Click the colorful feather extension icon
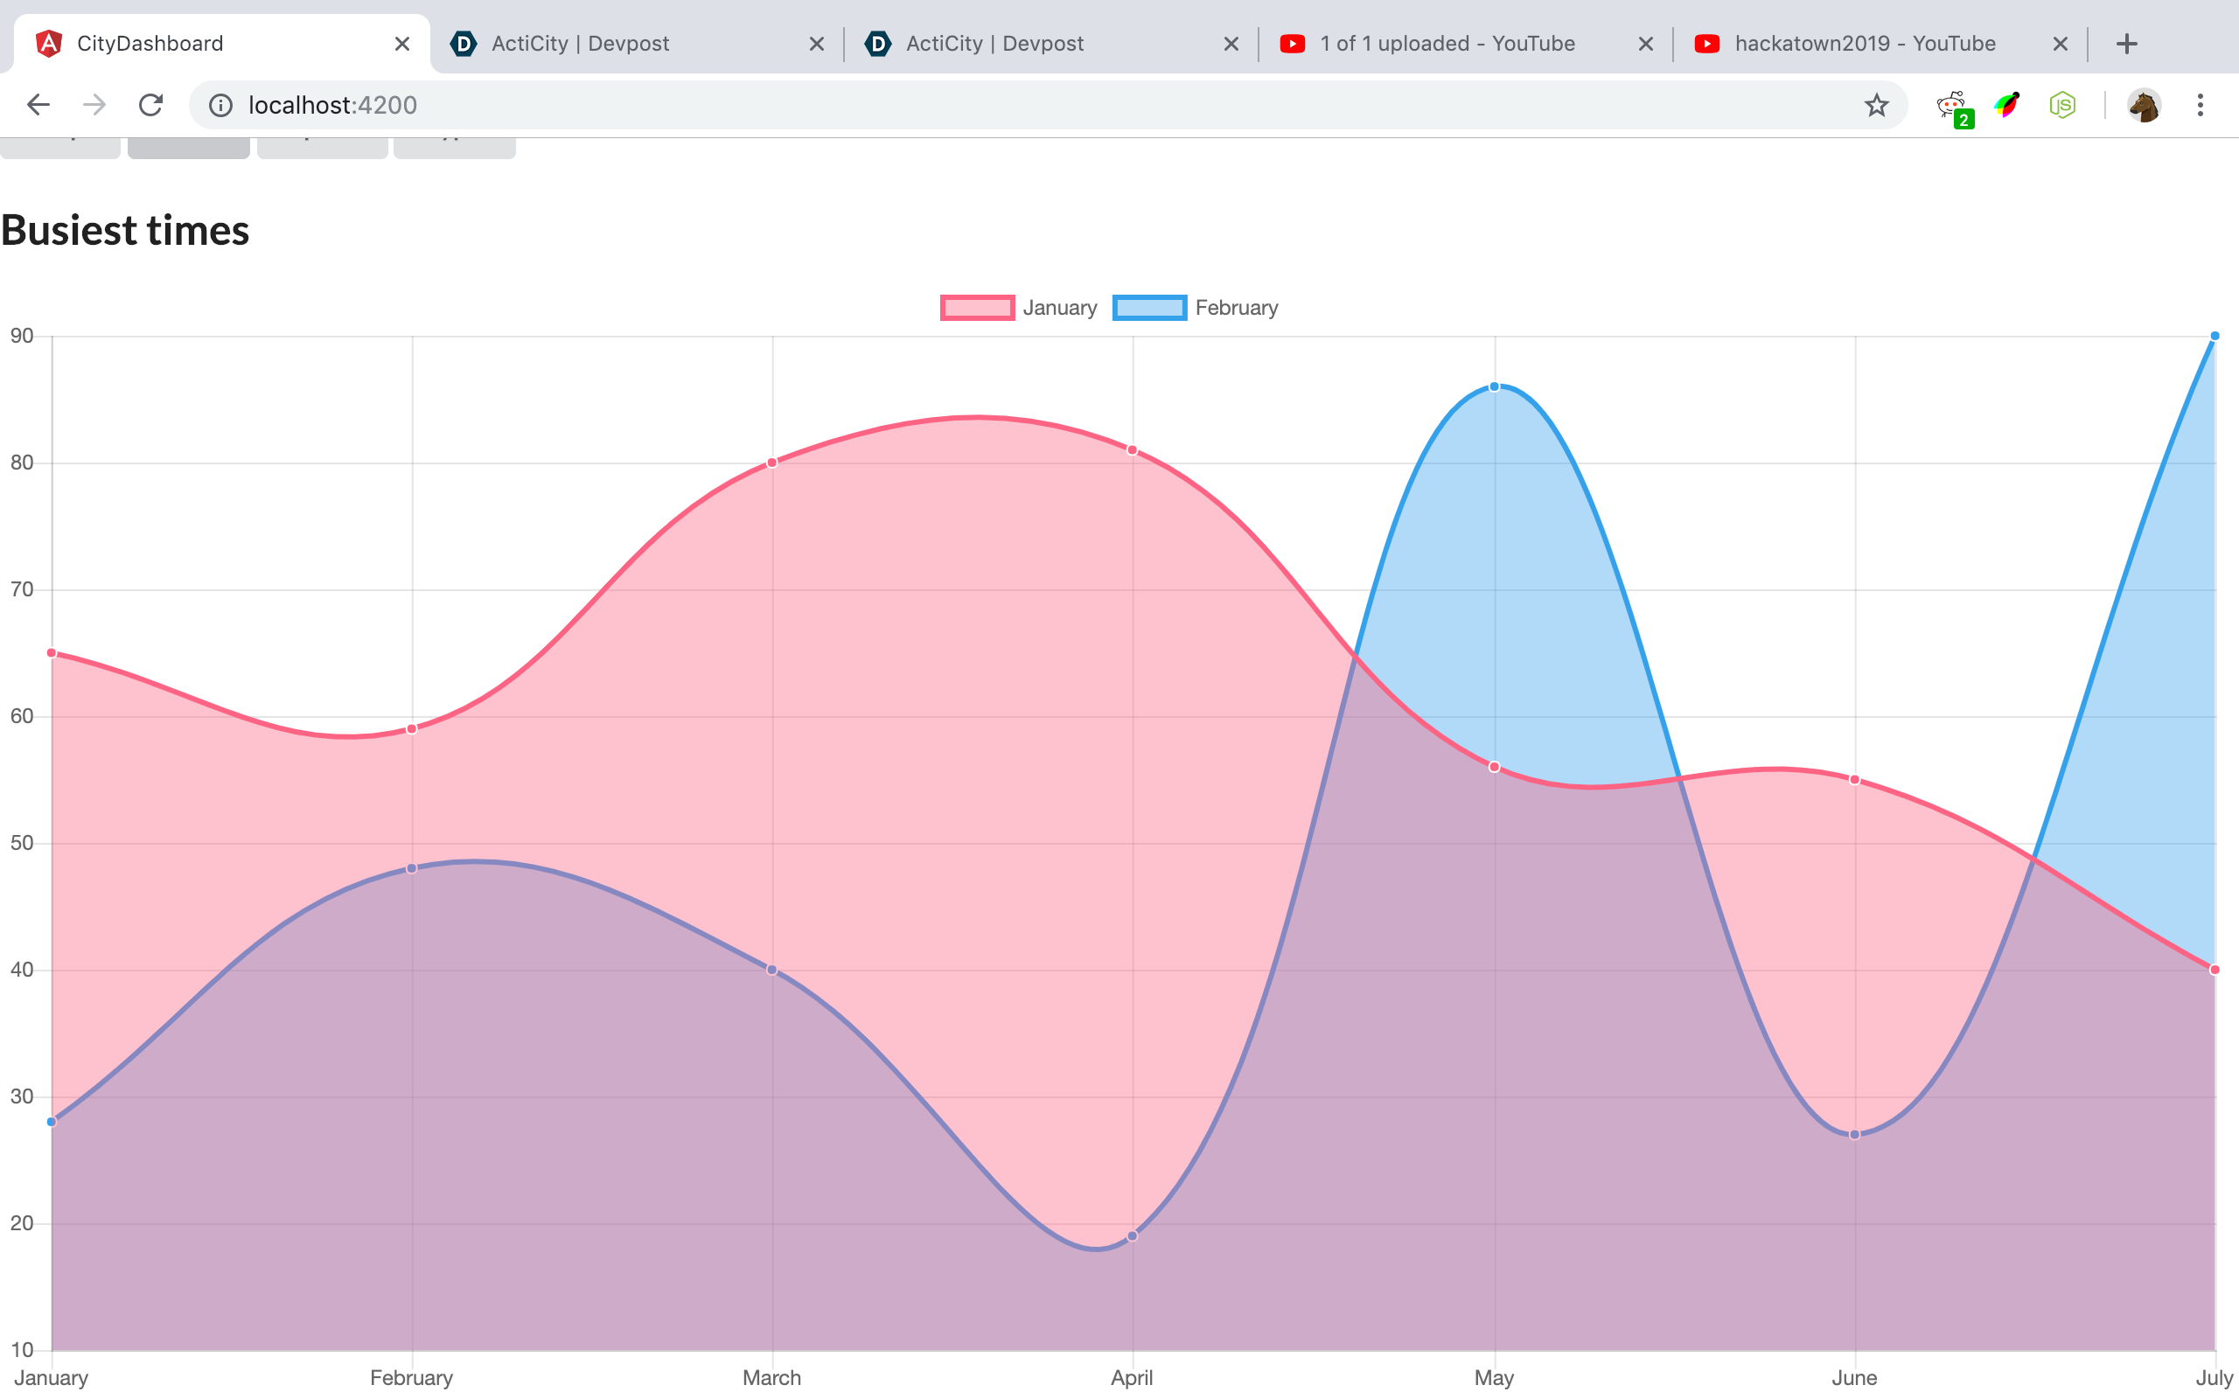Image resolution: width=2239 pixels, height=1399 pixels. pyautogui.click(x=2006, y=105)
